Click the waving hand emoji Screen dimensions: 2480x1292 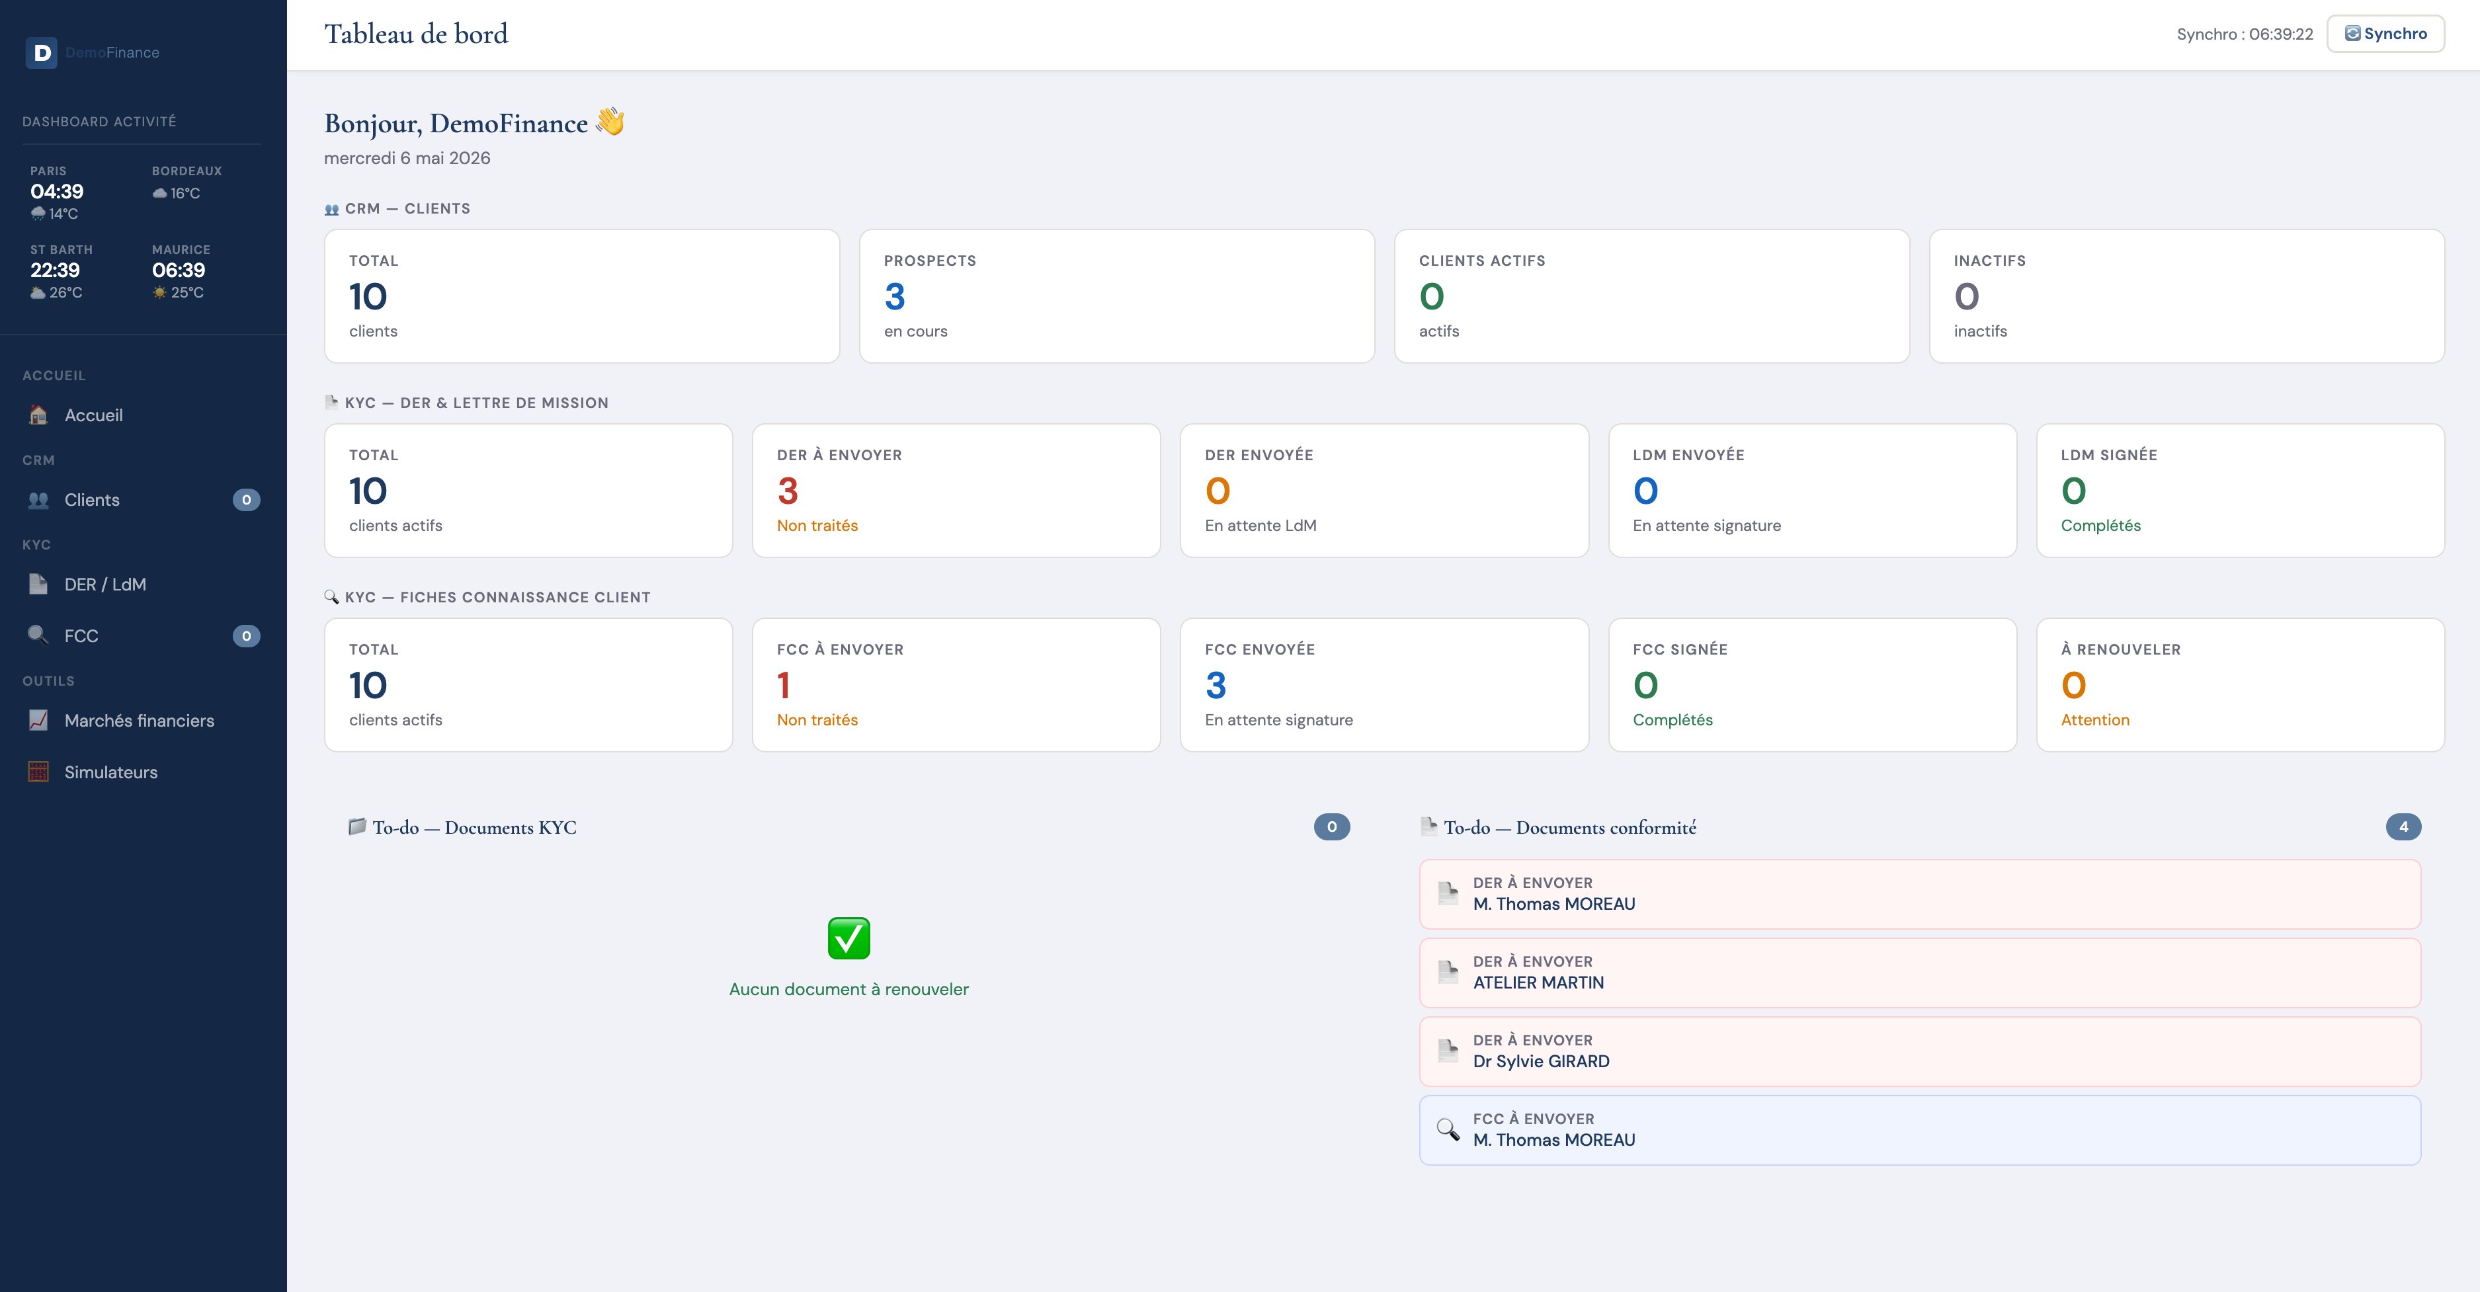(x=610, y=122)
